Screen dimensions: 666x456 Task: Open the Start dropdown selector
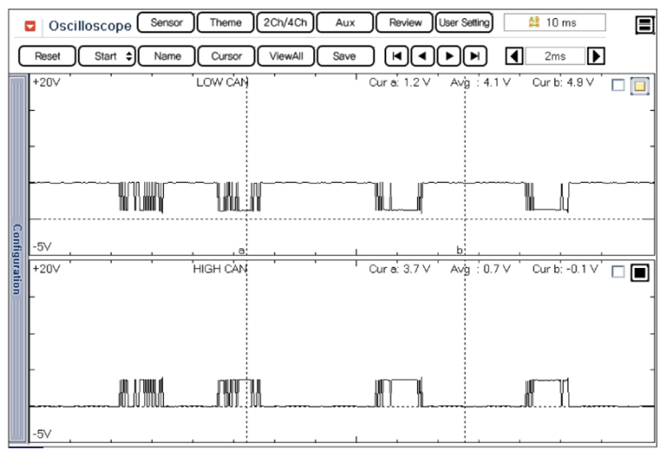point(107,57)
